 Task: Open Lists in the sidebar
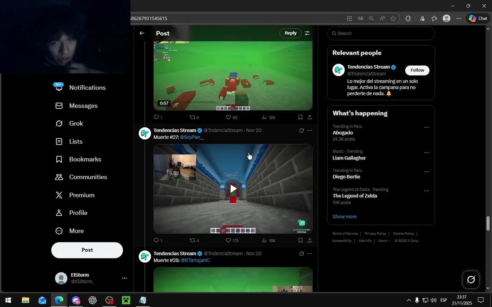click(x=69, y=141)
